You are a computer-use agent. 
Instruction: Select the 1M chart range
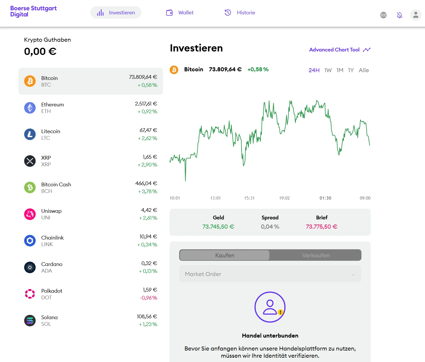pos(340,70)
